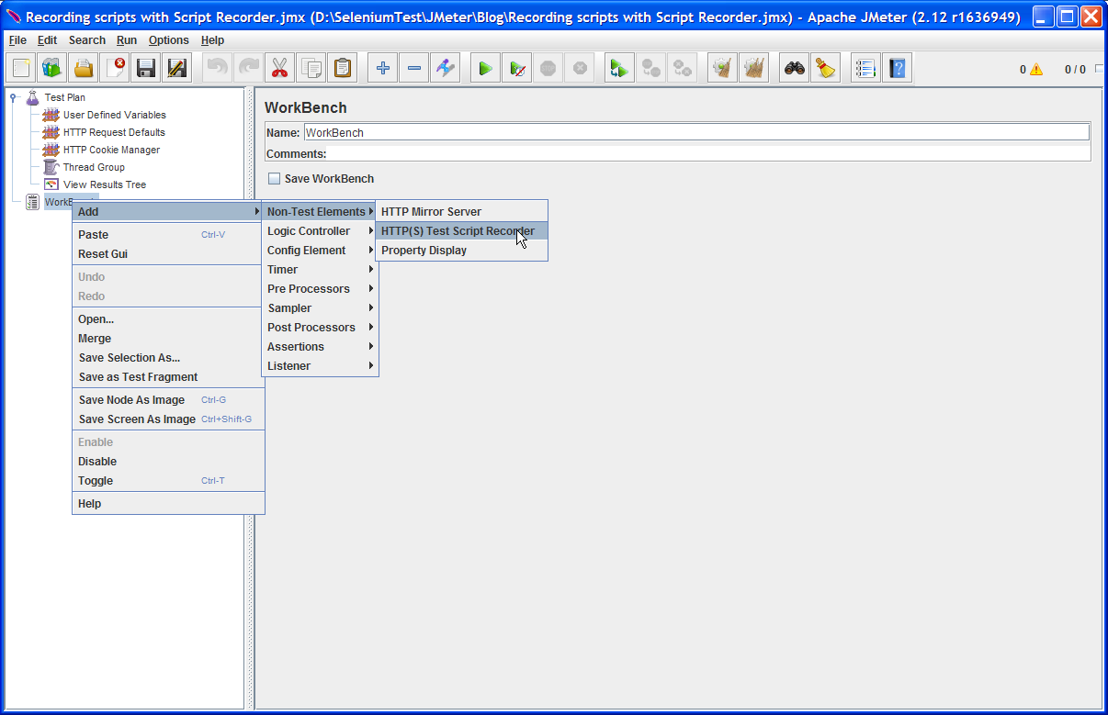Click the Paste clipboard toolbar icon

tap(343, 68)
